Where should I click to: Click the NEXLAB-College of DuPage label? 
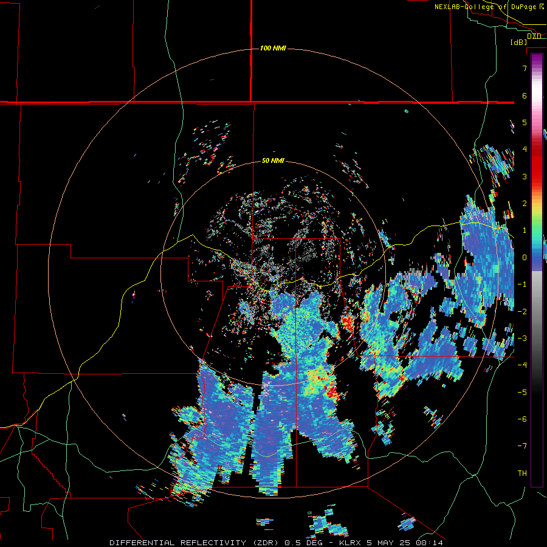click(x=485, y=7)
